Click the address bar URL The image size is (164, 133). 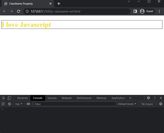[55, 11]
